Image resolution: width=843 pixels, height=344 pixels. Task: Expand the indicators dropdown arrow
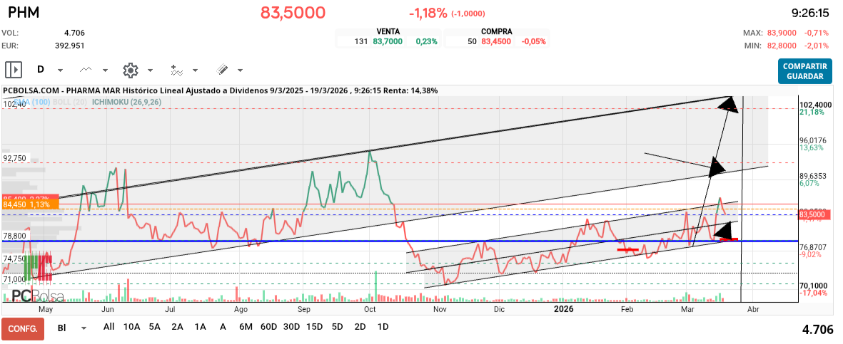click(x=195, y=71)
